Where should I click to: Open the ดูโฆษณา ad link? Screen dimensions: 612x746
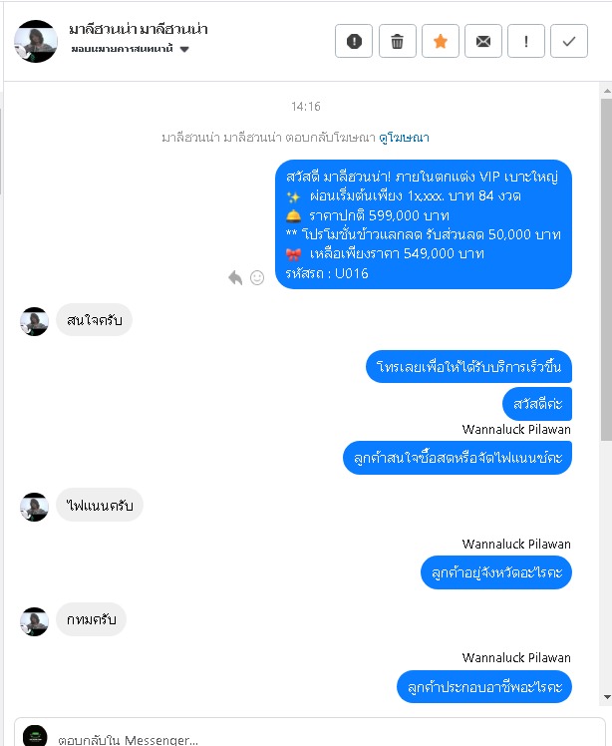click(405, 138)
